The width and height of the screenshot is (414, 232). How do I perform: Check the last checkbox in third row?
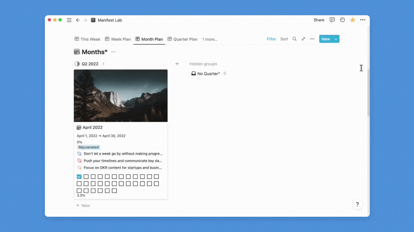tap(114, 190)
